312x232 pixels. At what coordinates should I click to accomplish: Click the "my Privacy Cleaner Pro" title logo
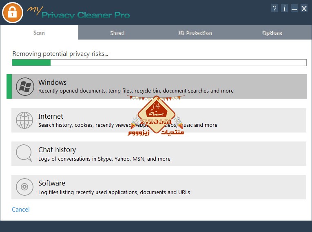78,13
